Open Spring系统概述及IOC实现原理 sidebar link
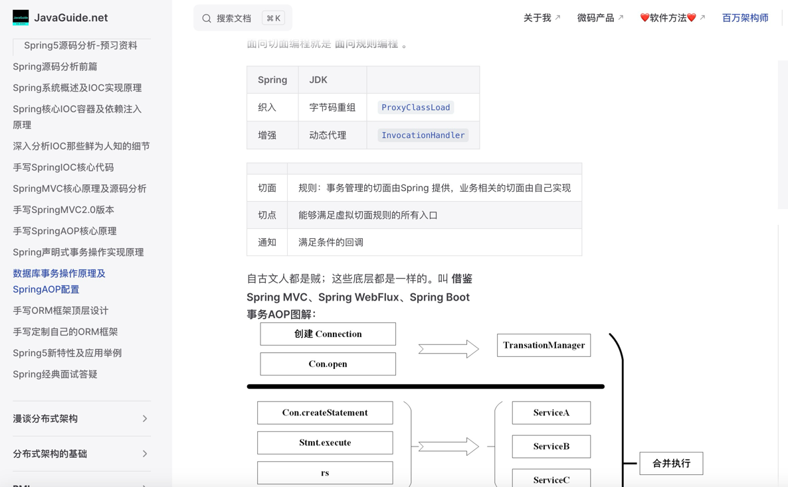Viewport: 788px width, 487px height. point(77,88)
